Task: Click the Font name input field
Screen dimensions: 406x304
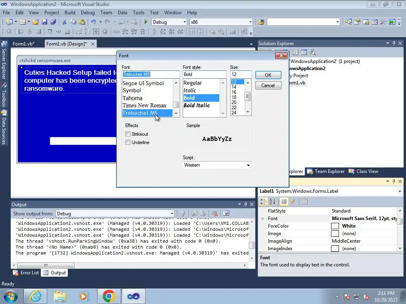Action: pos(151,74)
